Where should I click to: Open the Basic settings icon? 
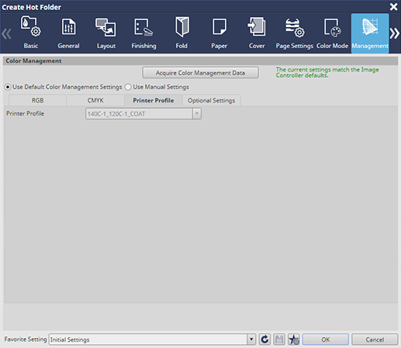[x=31, y=33]
